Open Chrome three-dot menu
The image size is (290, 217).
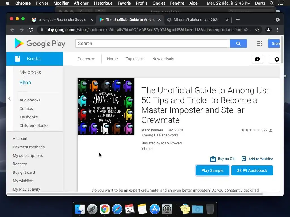(278, 30)
